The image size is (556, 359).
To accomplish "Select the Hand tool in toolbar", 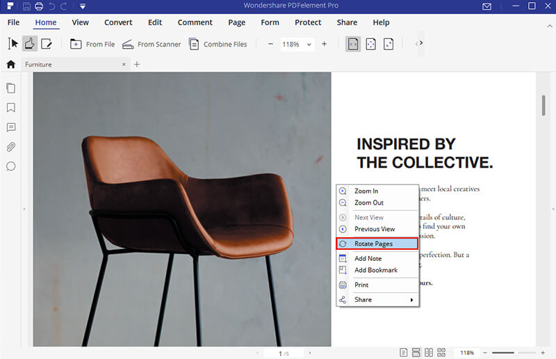I will (x=30, y=44).
